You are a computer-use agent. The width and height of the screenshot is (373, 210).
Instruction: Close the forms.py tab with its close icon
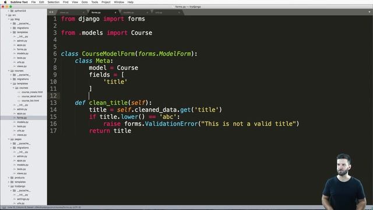[115, 12]
